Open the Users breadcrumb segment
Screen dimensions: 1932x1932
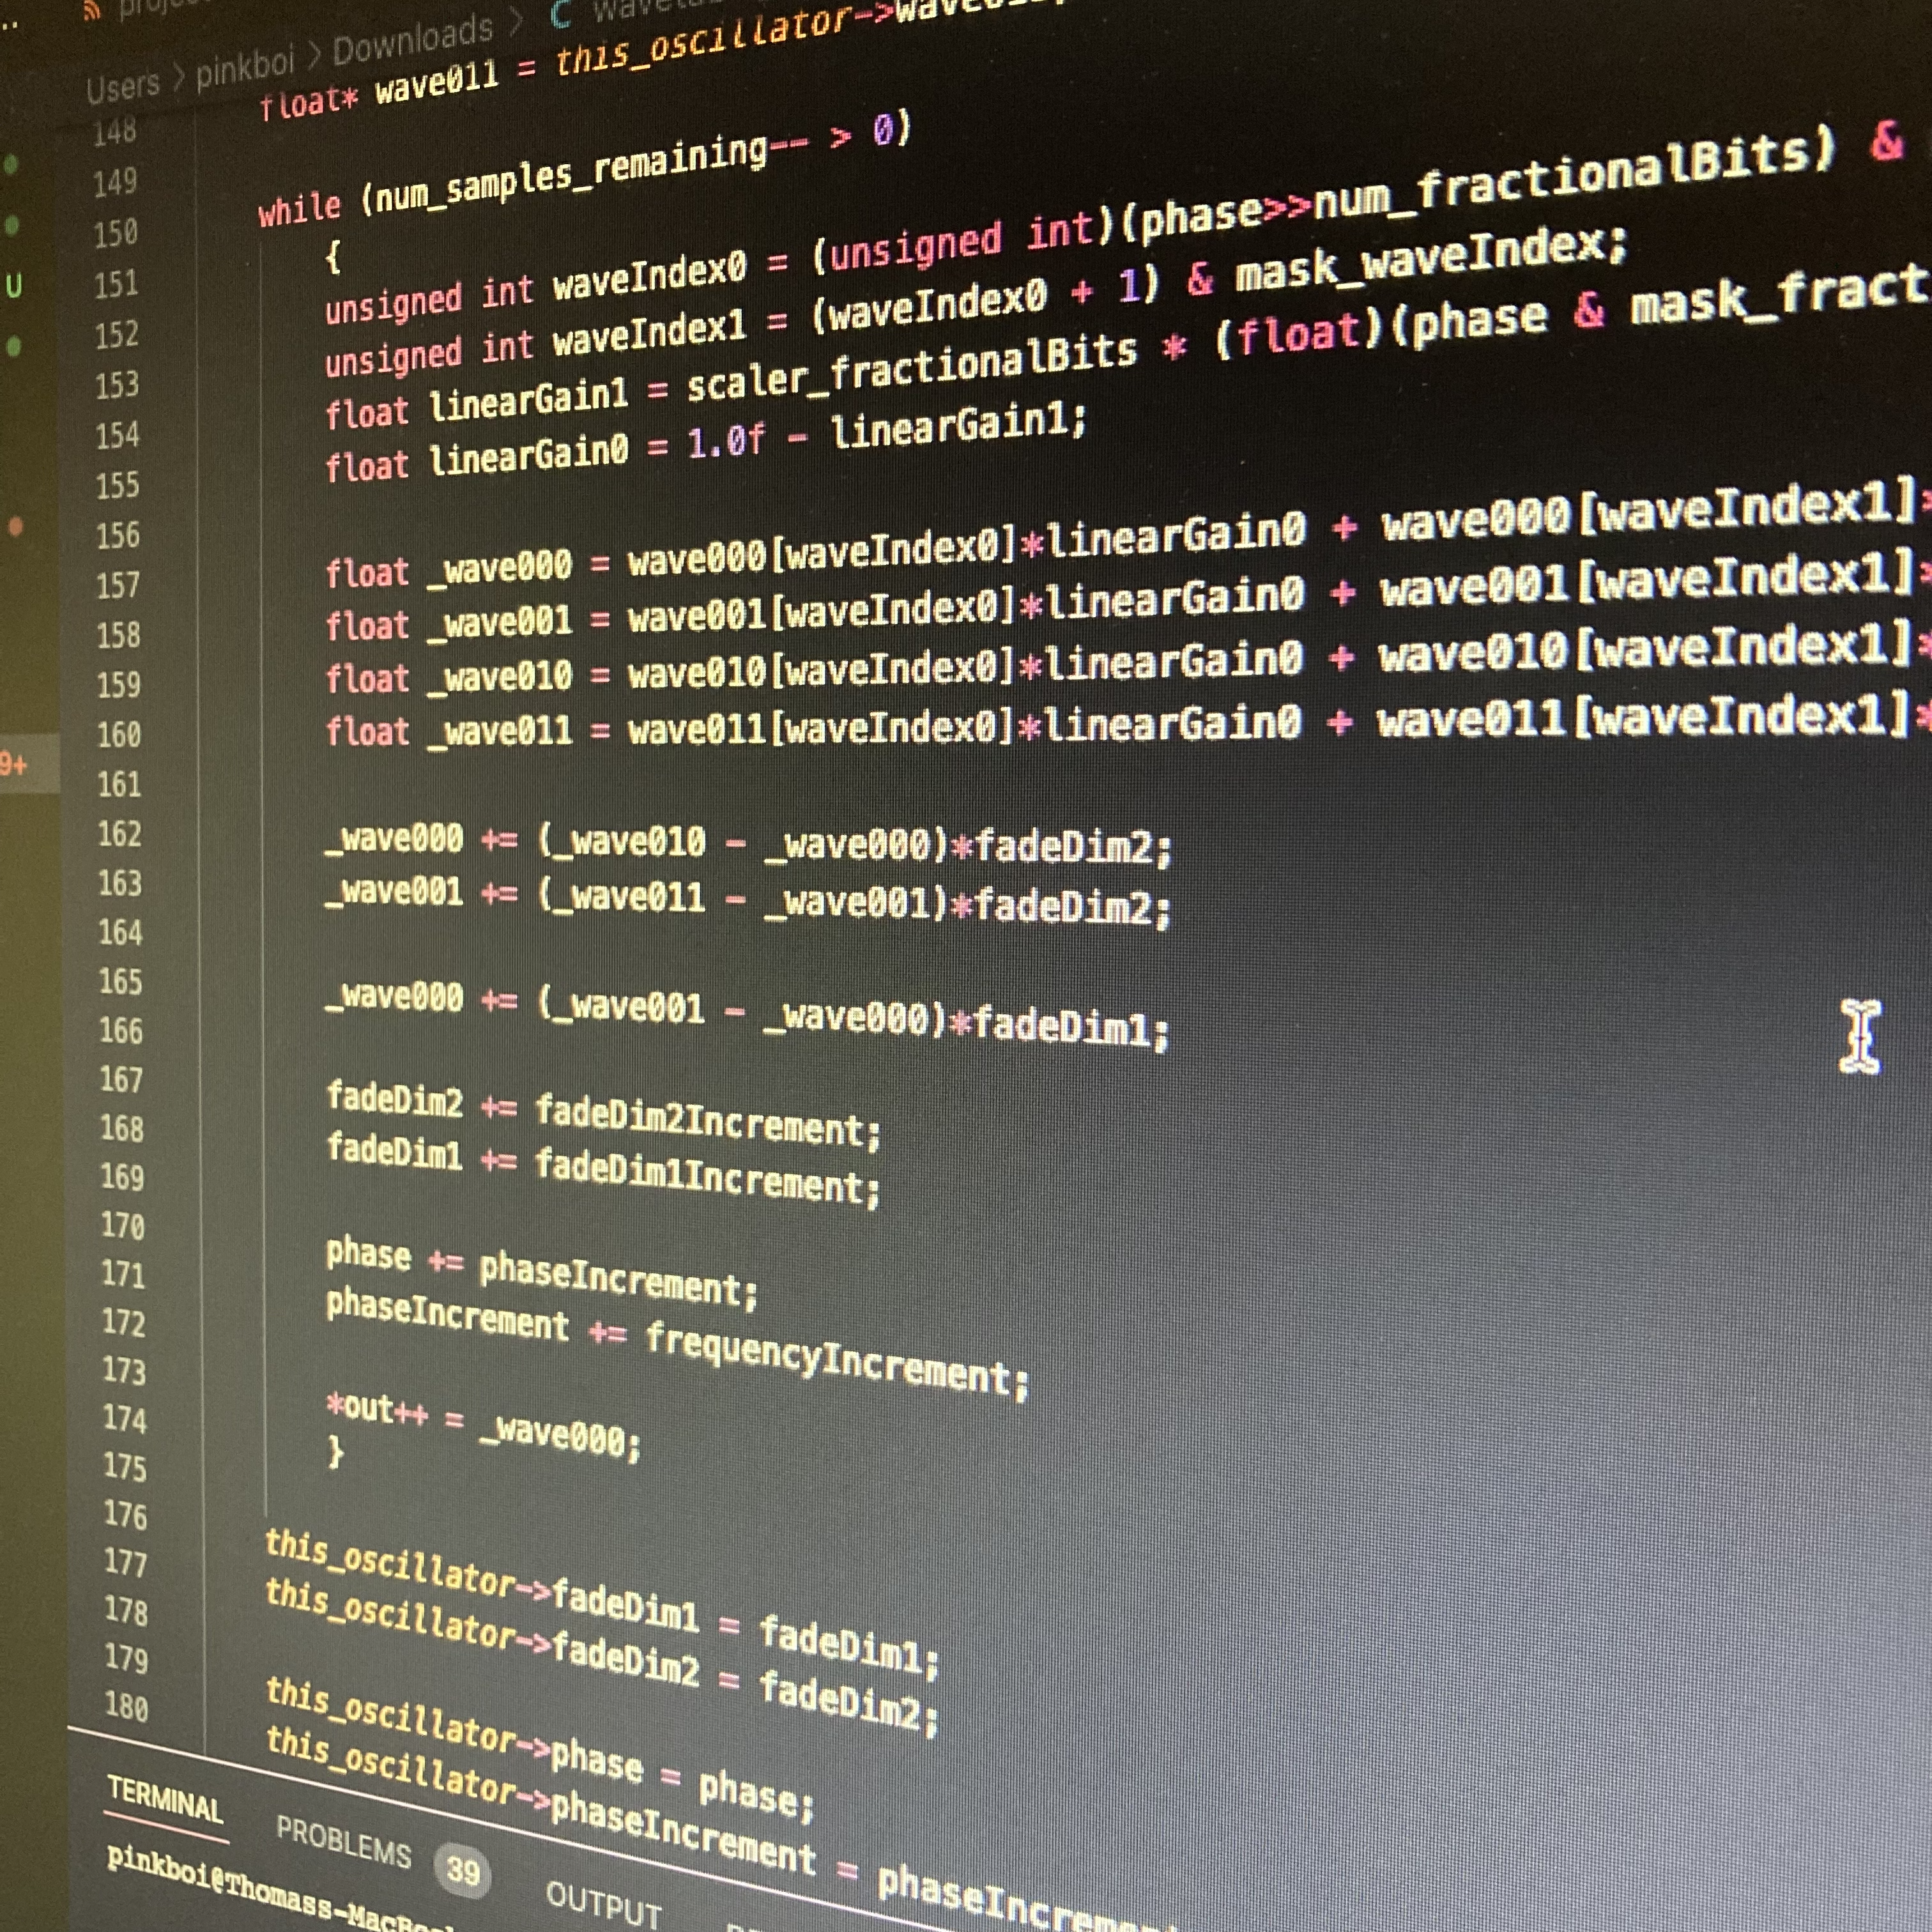tap(123, 88)
